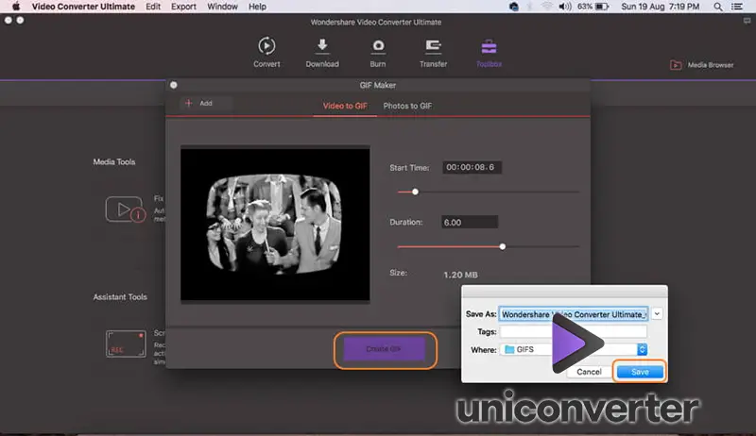
Task: Click the volume icon in menu bar
Action: pyautogui.click(x=564, y=7)
